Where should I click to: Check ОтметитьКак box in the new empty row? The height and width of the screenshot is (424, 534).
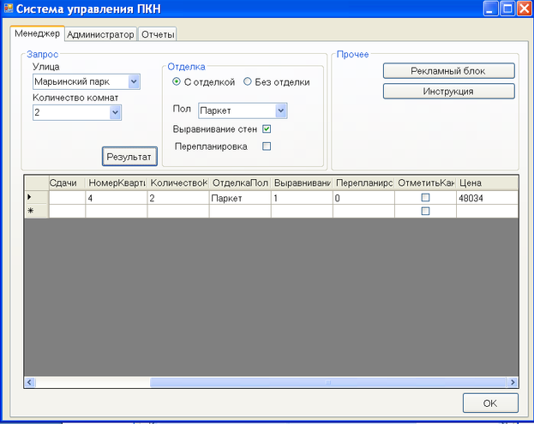(x=425, y=211)
